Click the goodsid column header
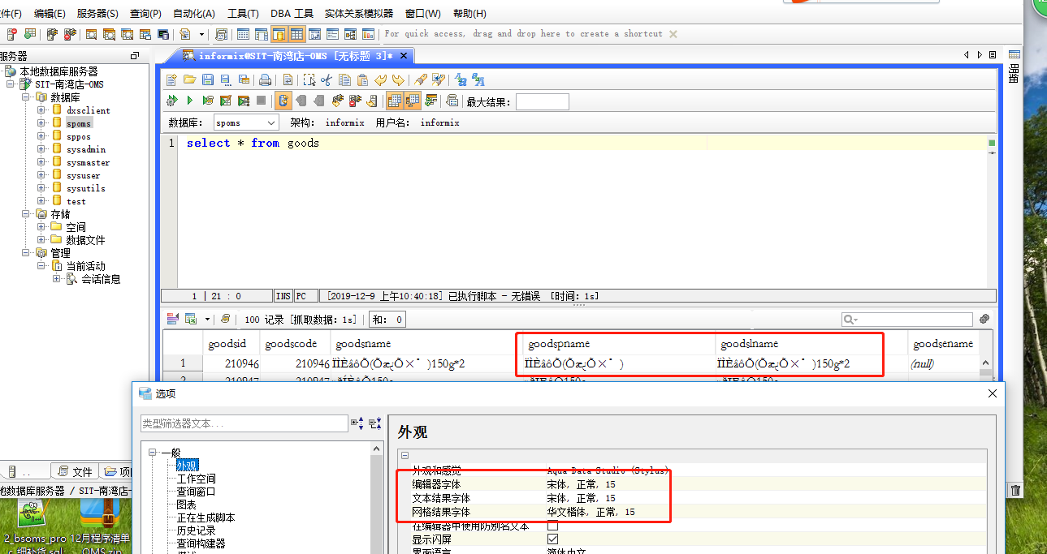This screenshot has width=1047, height=554. [231, 344]
